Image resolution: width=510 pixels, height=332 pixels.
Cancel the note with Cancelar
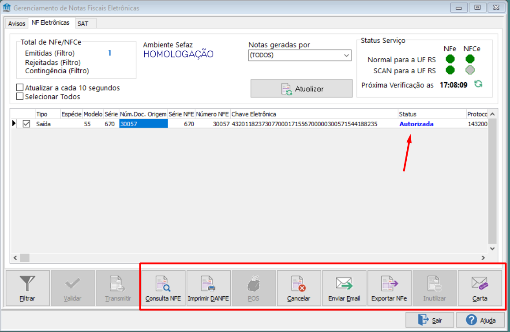[299, 288]
